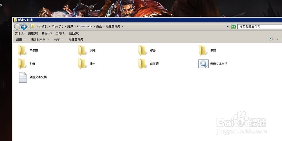Open the 包含到库中 dropdown

point(40,39)
